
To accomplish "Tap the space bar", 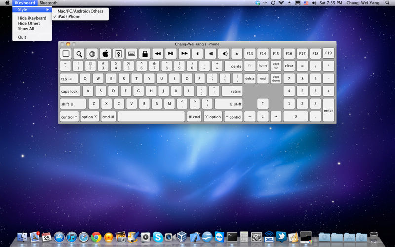I will [152, 117].
